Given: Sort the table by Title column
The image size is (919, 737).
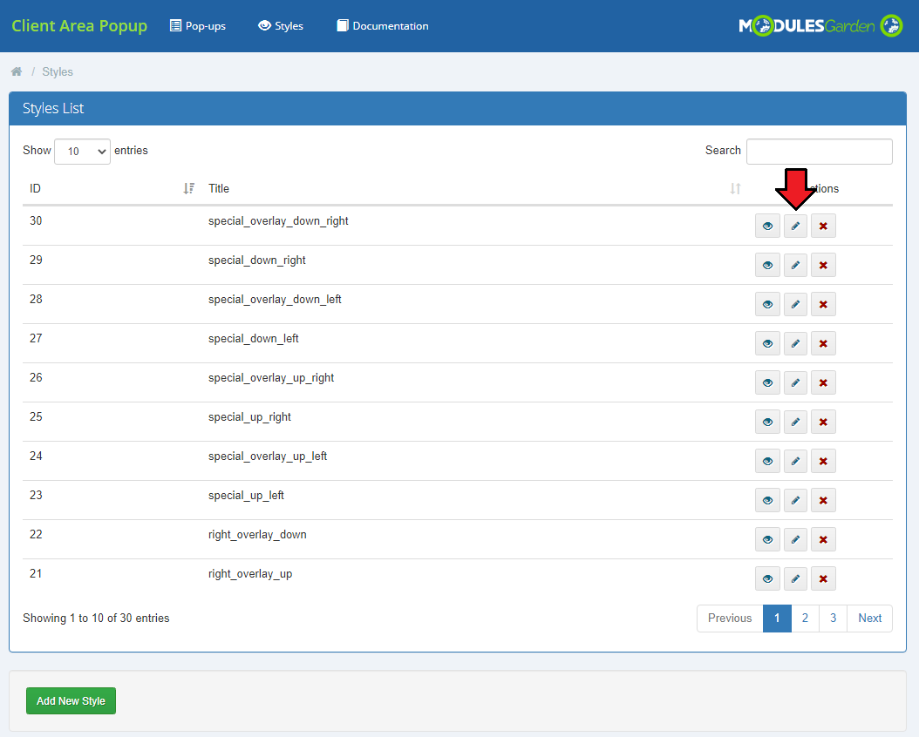Looking at the screenshot, I should [x=474, y=188].
